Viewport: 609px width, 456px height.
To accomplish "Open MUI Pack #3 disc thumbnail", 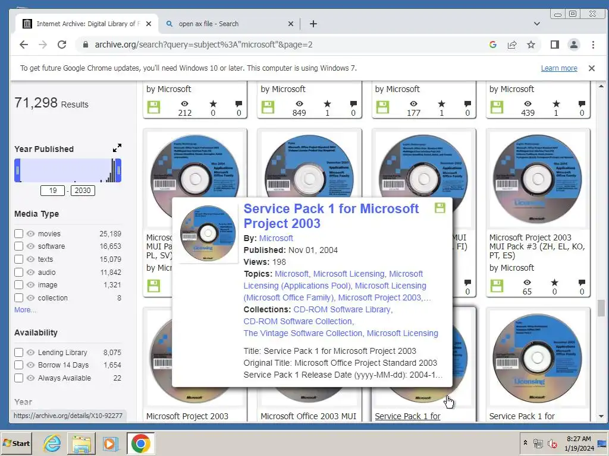I will [x=538, y=179].
